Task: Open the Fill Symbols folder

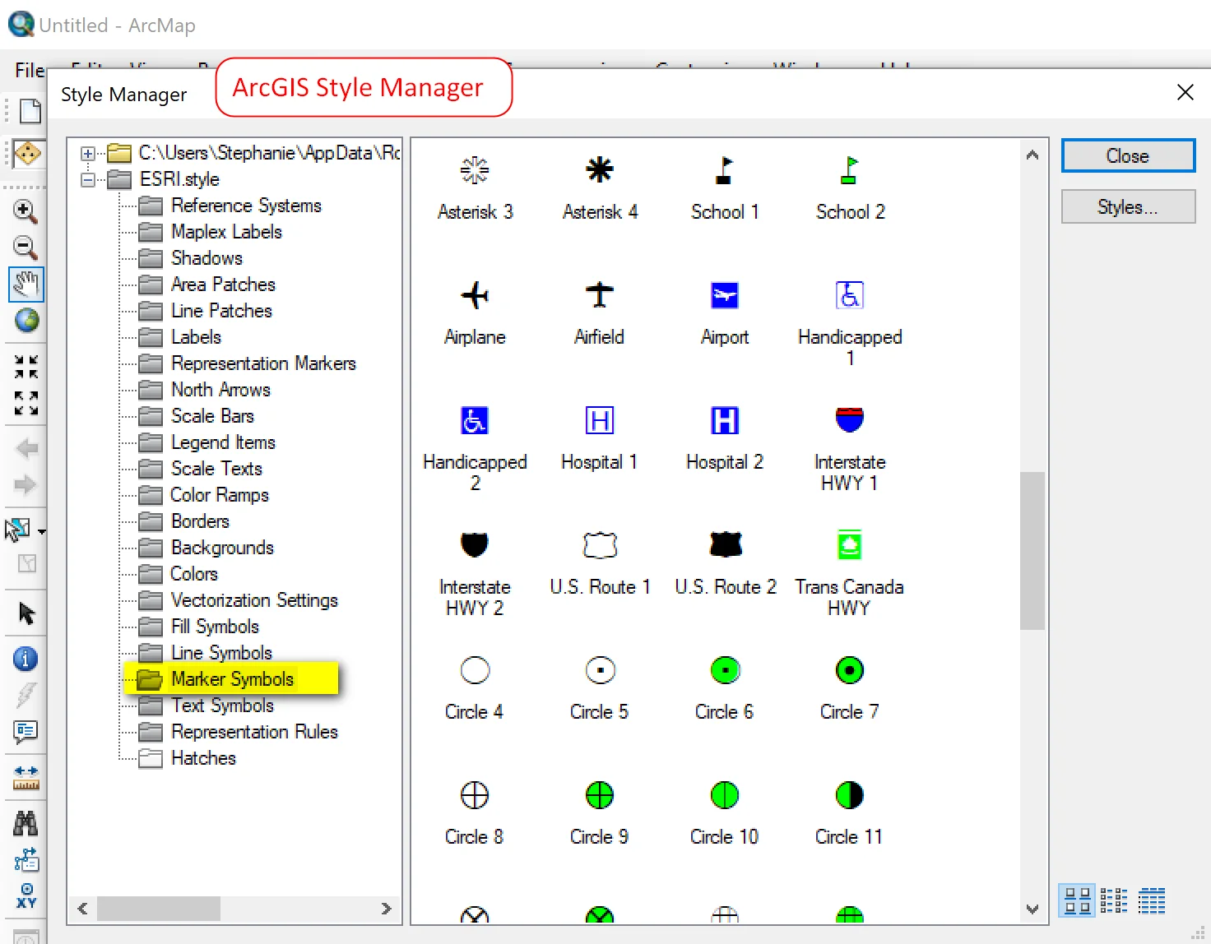Action: tap(215, 627)
